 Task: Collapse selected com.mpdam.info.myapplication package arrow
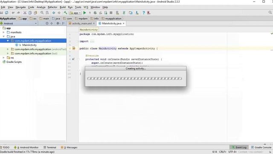[x=8, y=41]
